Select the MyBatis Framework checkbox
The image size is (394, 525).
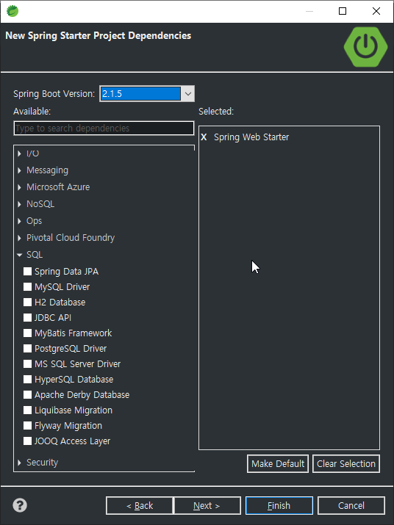click(x=27, y=333)
